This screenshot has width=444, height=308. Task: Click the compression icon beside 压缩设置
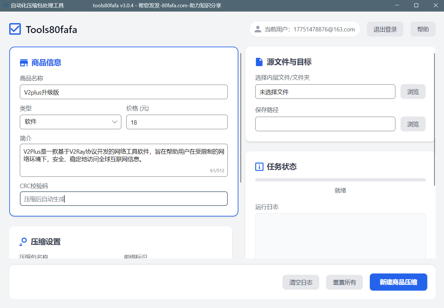[x=23, y=242]
